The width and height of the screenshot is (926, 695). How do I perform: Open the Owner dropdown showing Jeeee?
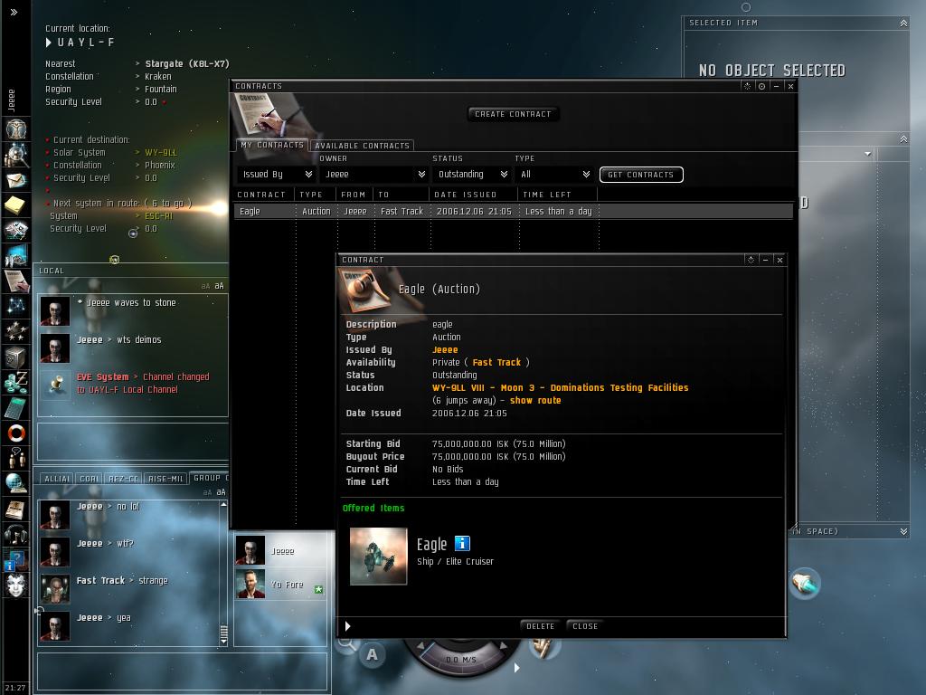[x=373, y=175]
